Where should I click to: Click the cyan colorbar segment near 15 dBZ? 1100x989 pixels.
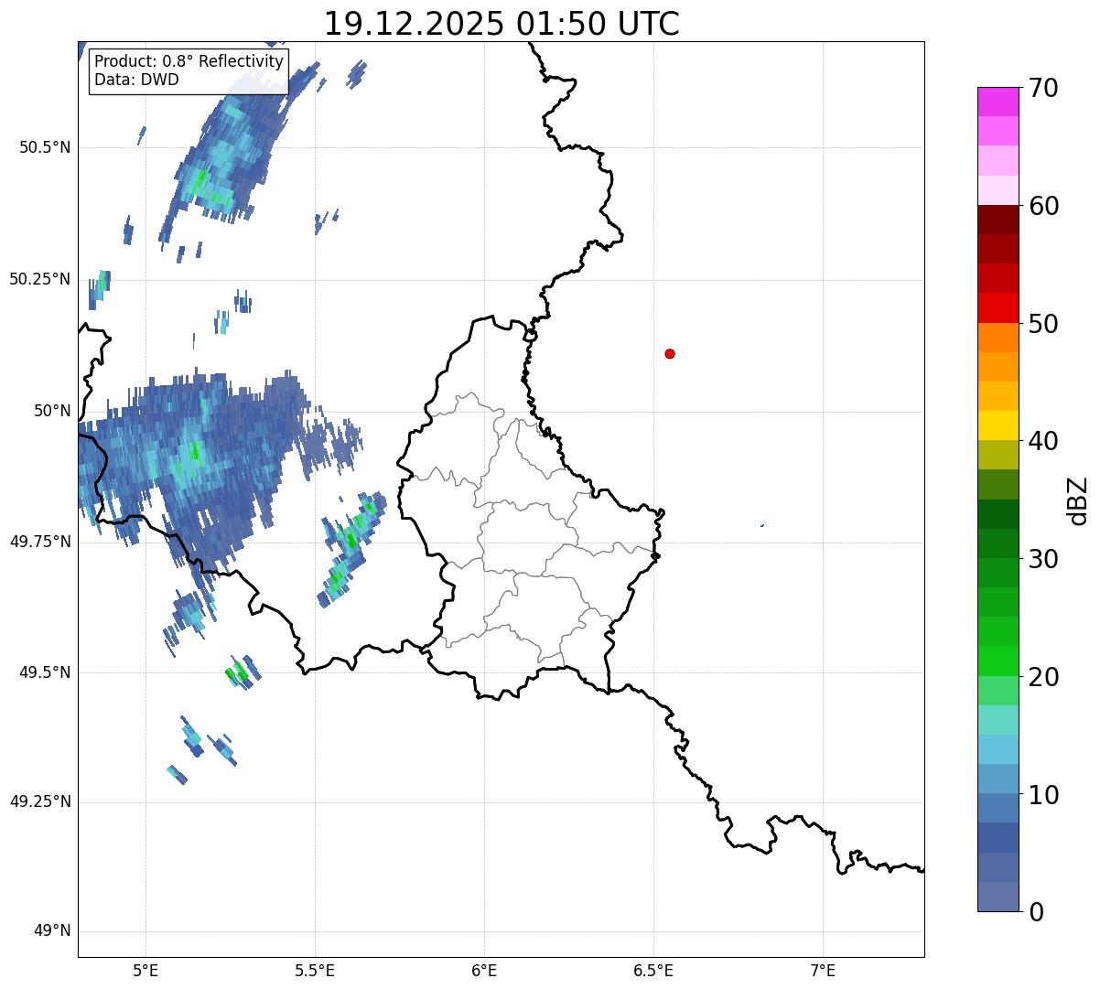998,720
